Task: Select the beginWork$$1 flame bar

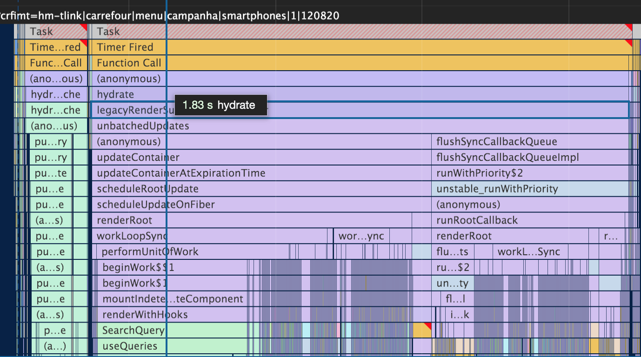Action: [172, 268]
